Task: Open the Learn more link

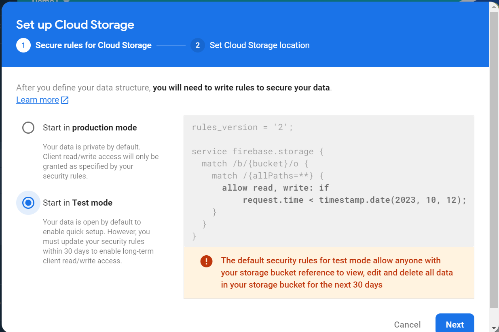Action: pos(38,100)
